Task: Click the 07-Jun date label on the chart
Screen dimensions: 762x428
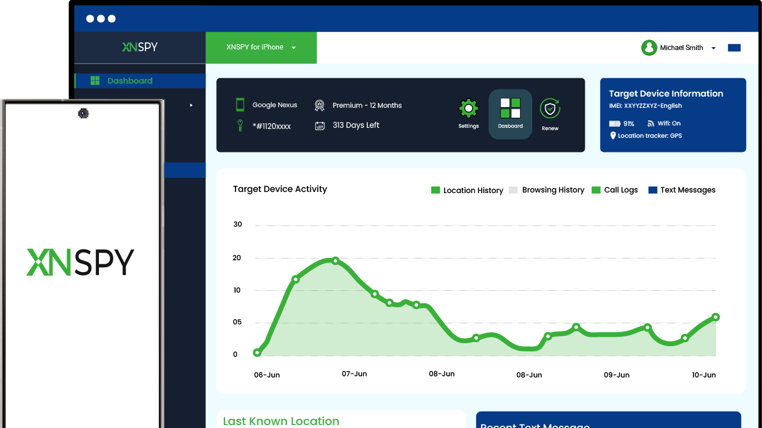Action: point(355,374)
